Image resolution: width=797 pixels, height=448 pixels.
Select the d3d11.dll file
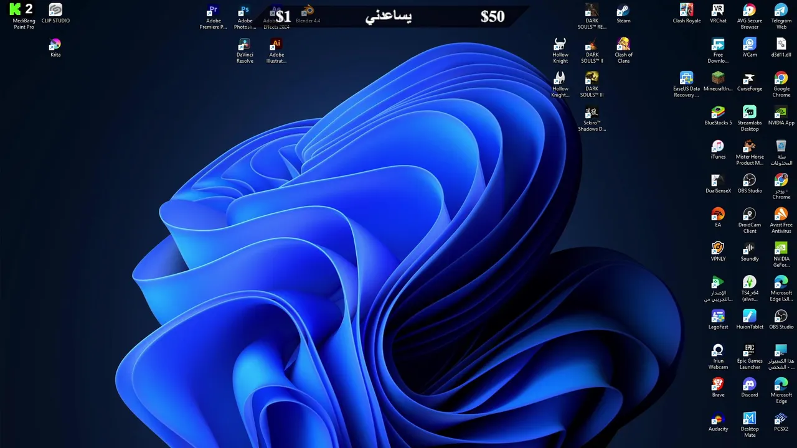[x=781, y=47]
